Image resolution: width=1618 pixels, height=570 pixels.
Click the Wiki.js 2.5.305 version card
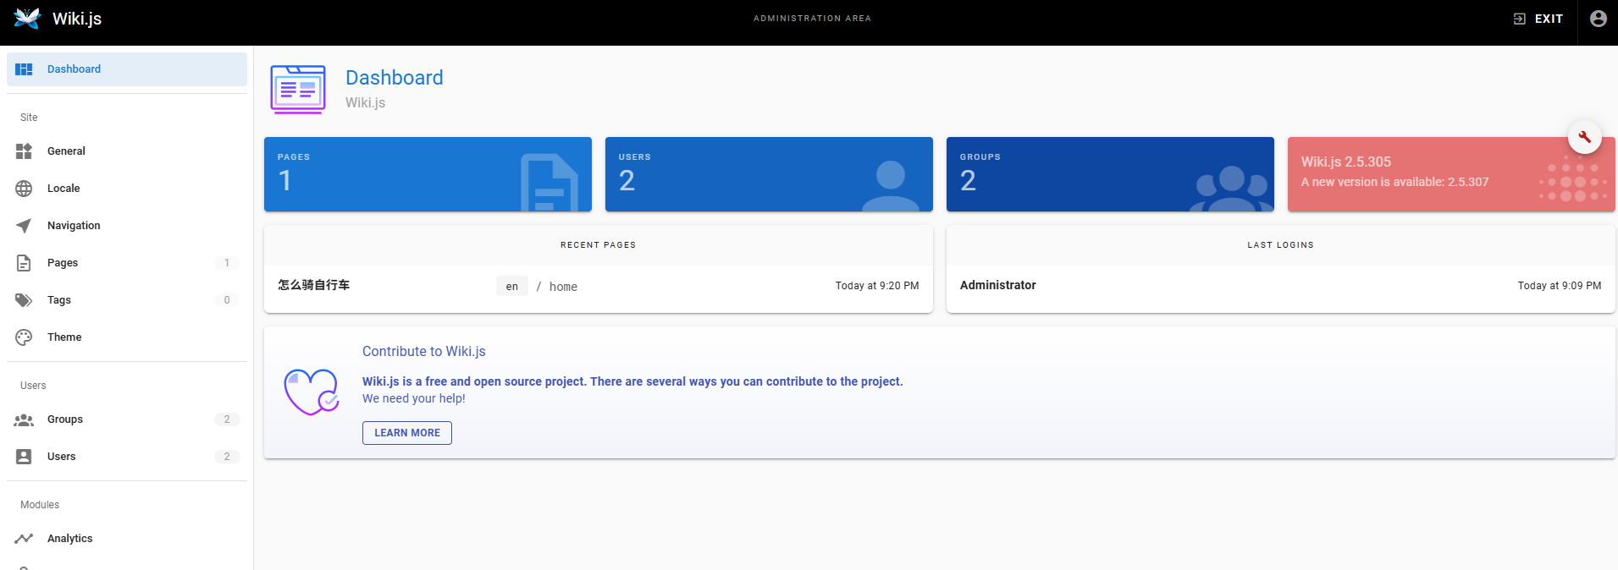[x=1451, y=174]
